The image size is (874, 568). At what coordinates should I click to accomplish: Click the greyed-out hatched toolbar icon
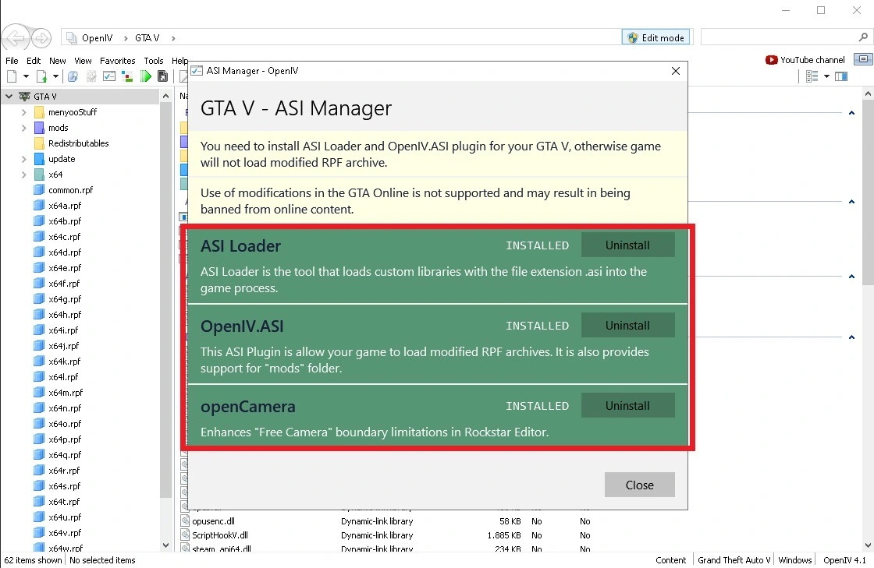[x=91, y=76]
